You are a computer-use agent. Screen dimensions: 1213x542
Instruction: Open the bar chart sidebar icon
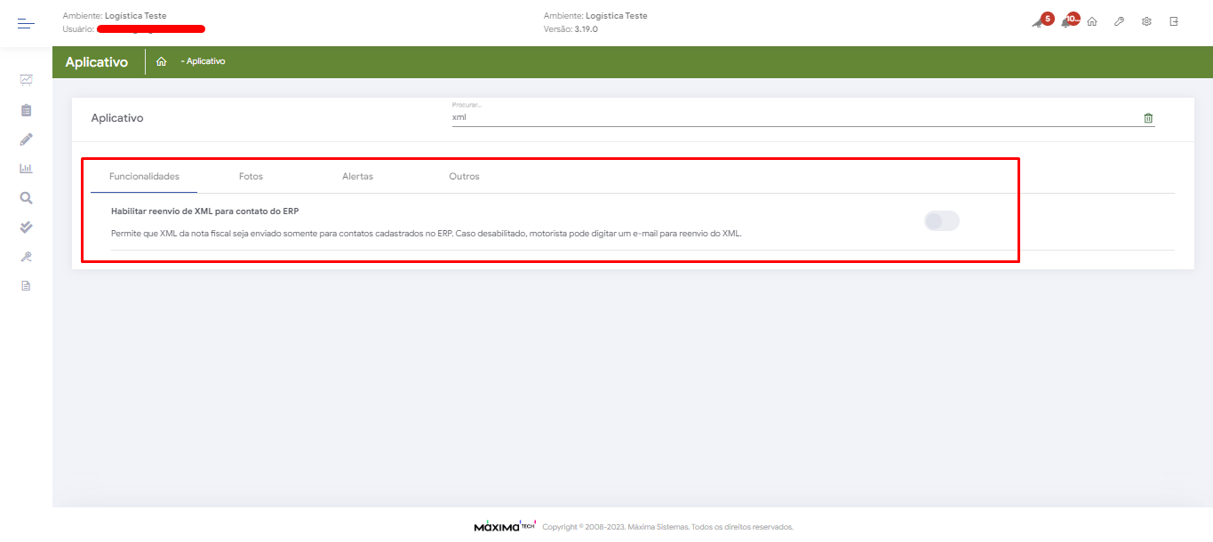point(26,168)
